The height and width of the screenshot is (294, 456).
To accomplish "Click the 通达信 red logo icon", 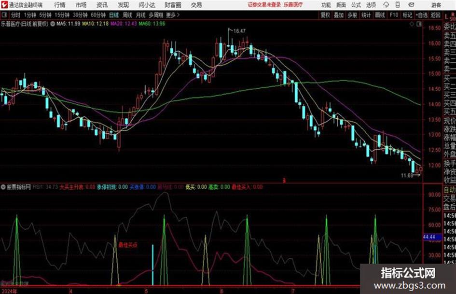I will tap(4, 5).
